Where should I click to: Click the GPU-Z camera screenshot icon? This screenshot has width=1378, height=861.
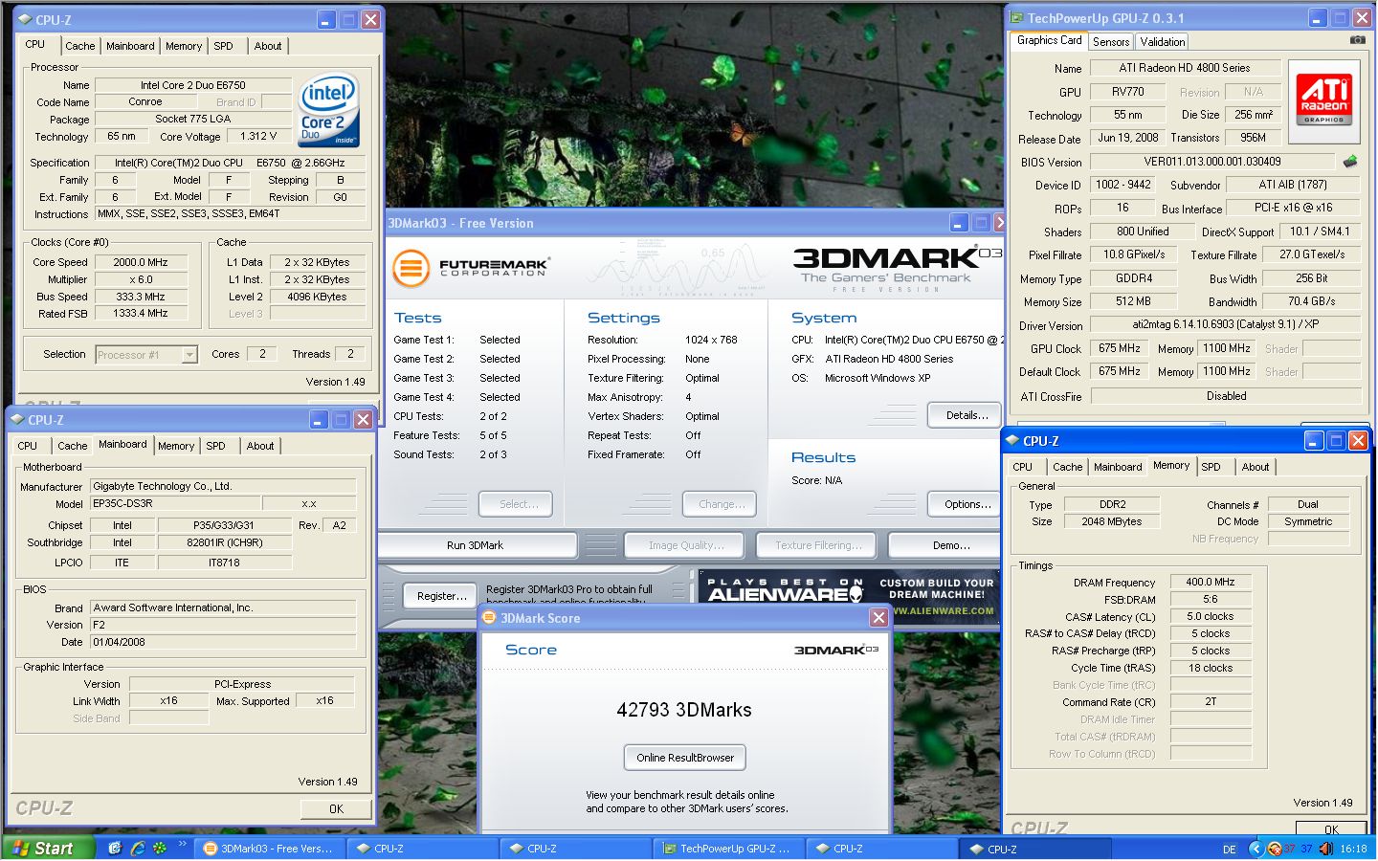[1357, 40]
